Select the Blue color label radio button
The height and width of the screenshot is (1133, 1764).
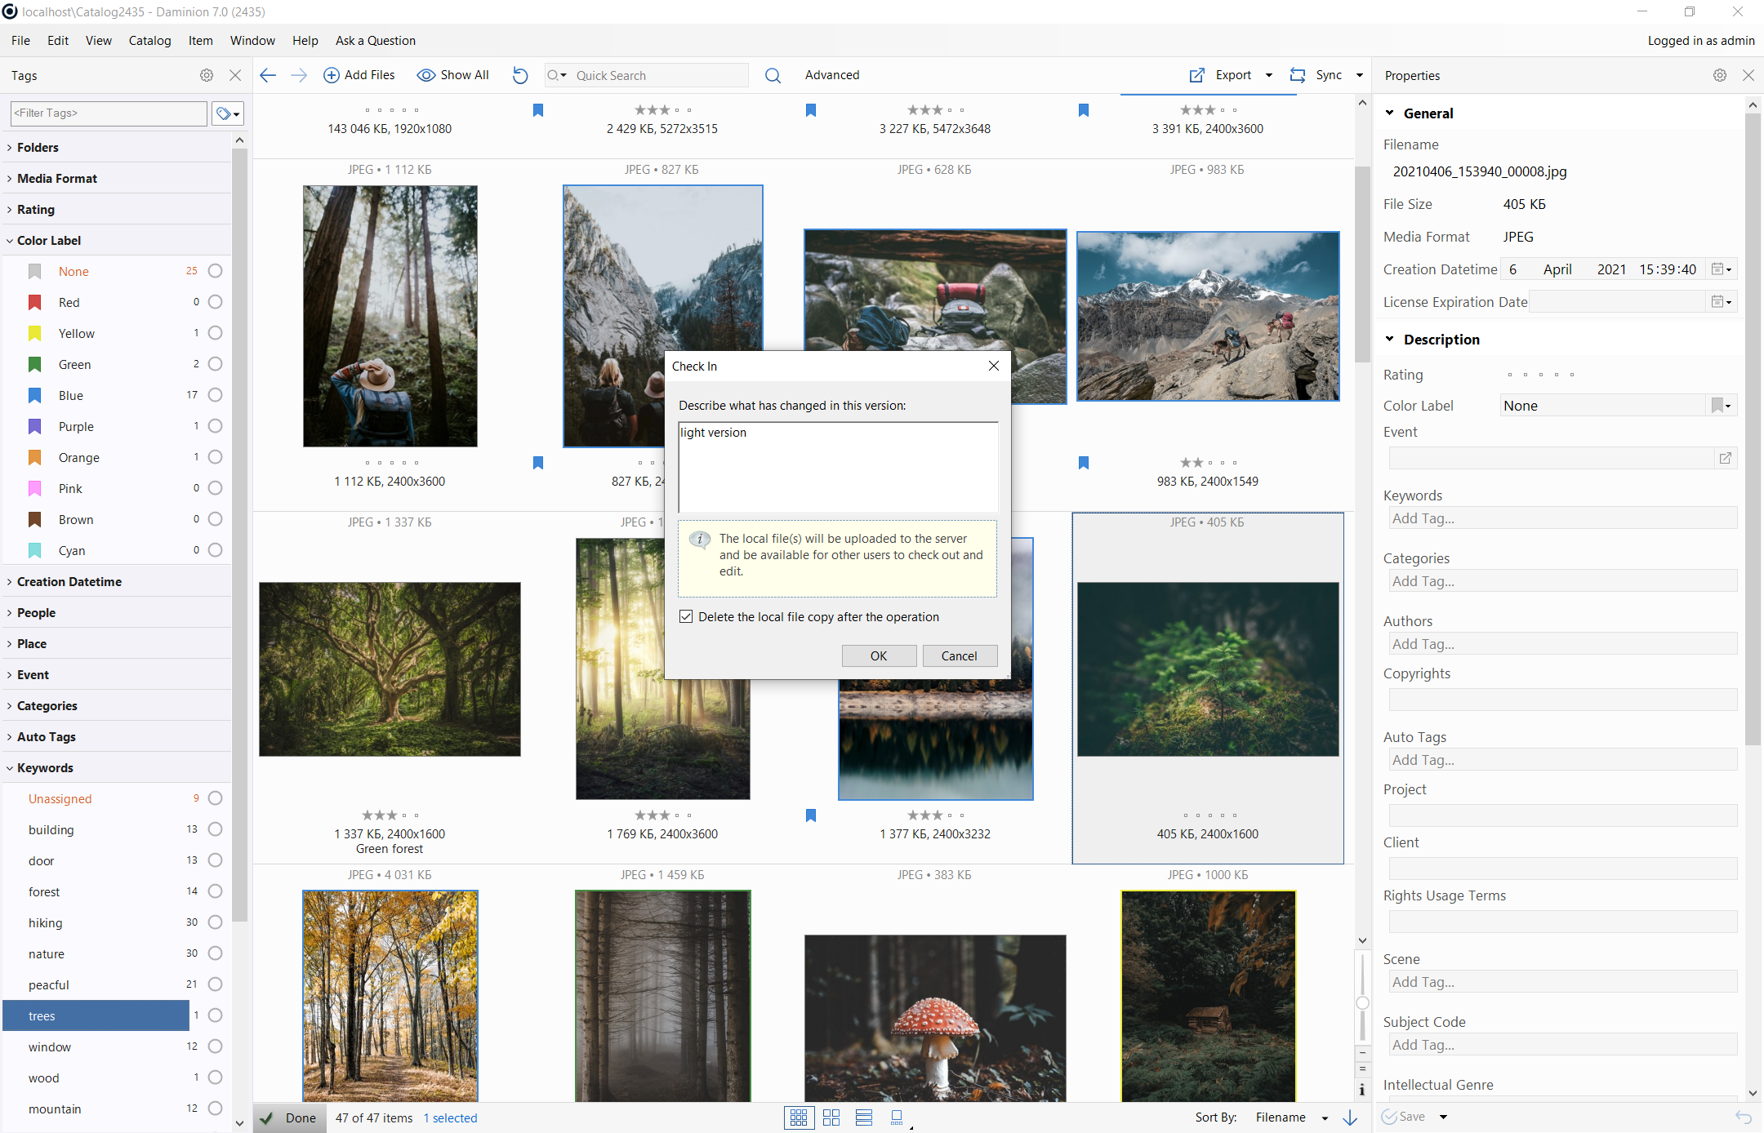tap(215, 395)
